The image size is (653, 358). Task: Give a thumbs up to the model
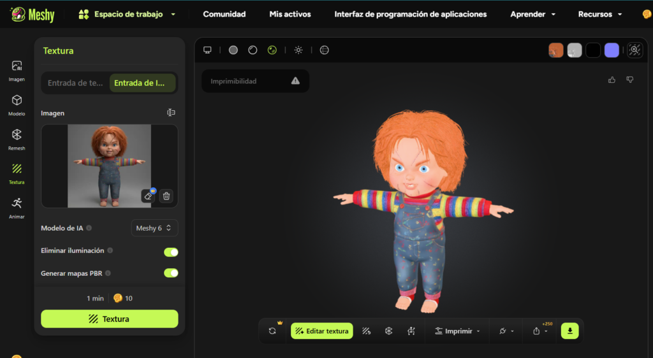pos(612,80)
